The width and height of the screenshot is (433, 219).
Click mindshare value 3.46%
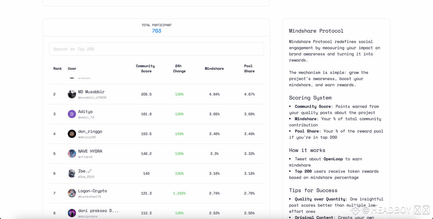click(214, 134)
